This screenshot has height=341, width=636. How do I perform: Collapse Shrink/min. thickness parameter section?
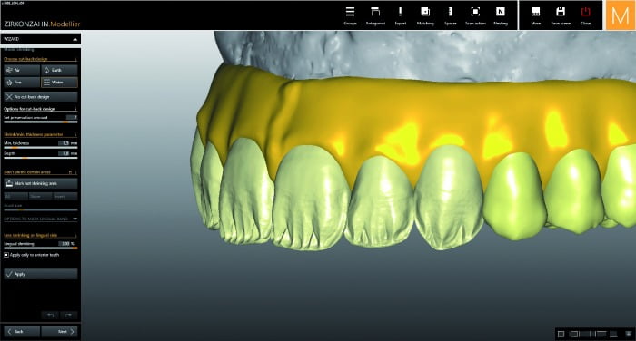75,134
